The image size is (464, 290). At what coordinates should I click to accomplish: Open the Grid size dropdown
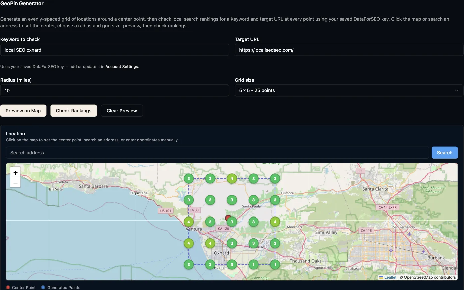[349, 90]
